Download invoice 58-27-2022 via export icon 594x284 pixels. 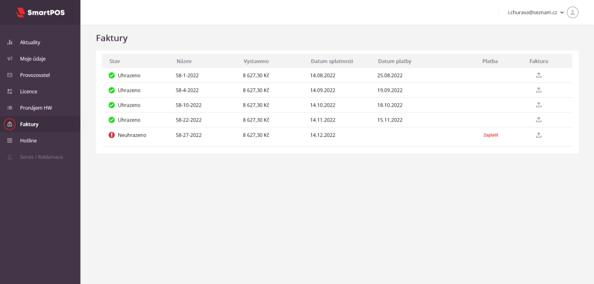coord(539,135)
